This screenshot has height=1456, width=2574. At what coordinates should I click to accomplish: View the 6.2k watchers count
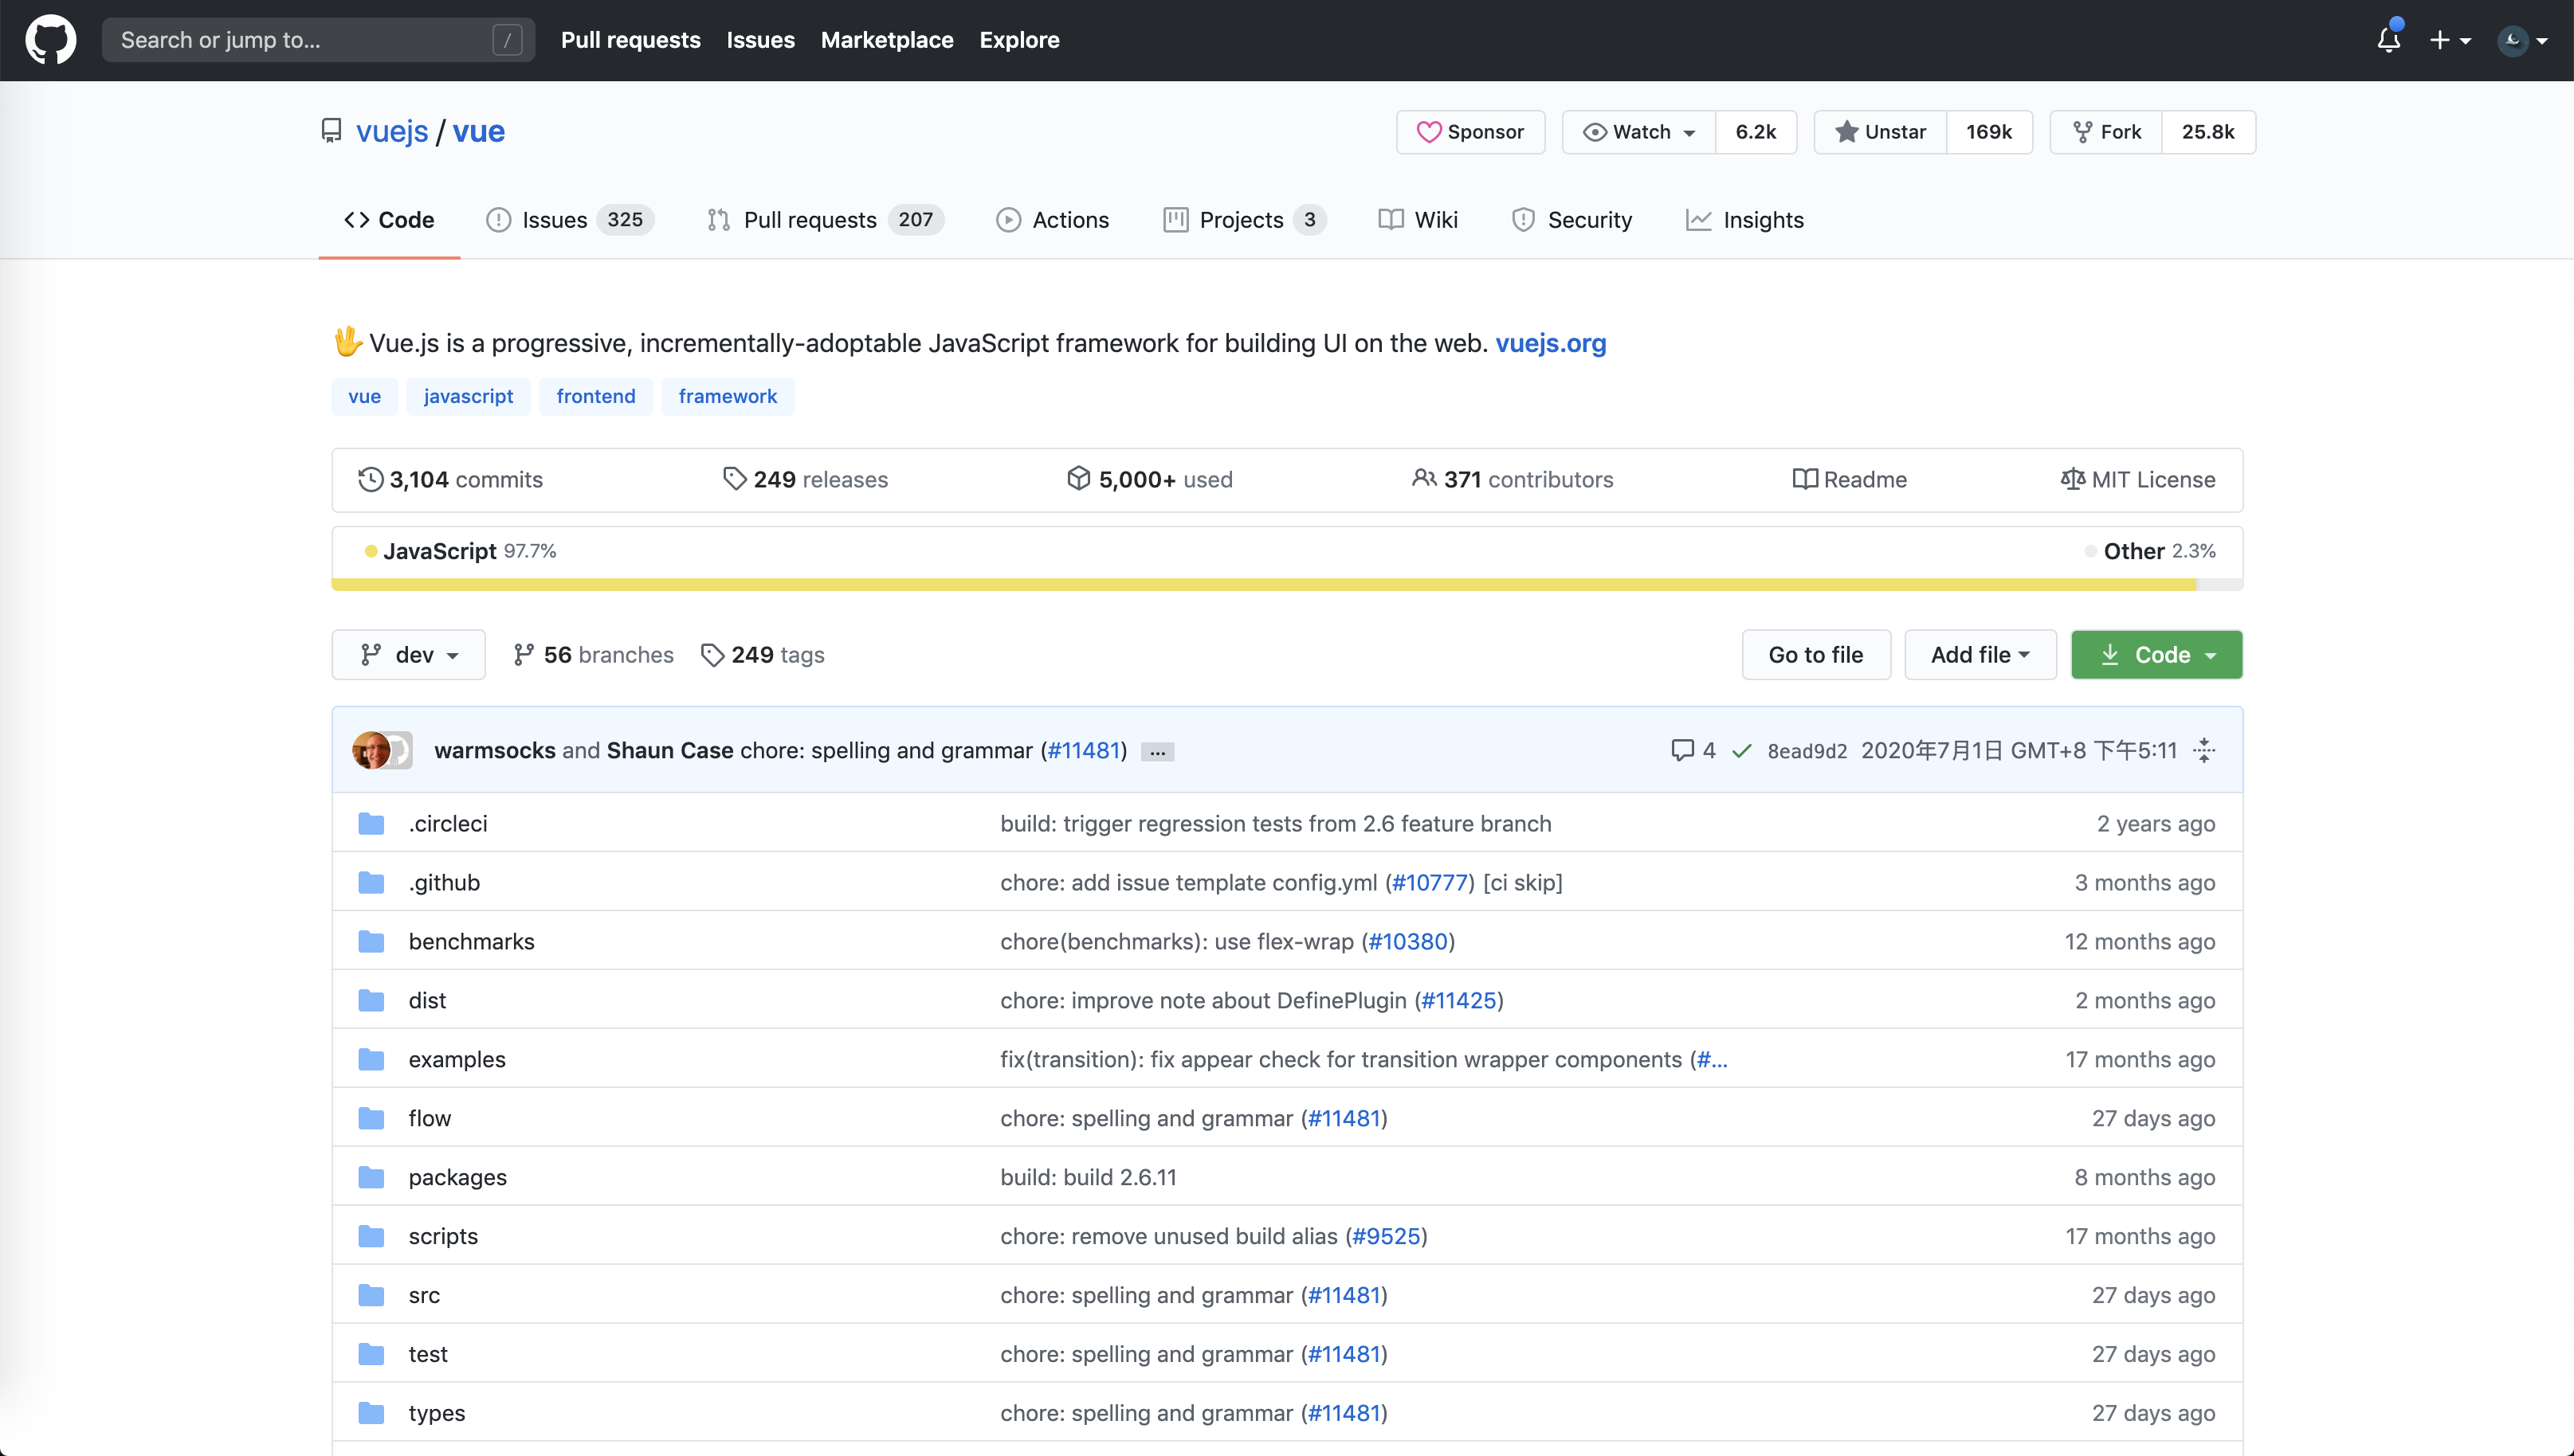[x=1756, y=132]
